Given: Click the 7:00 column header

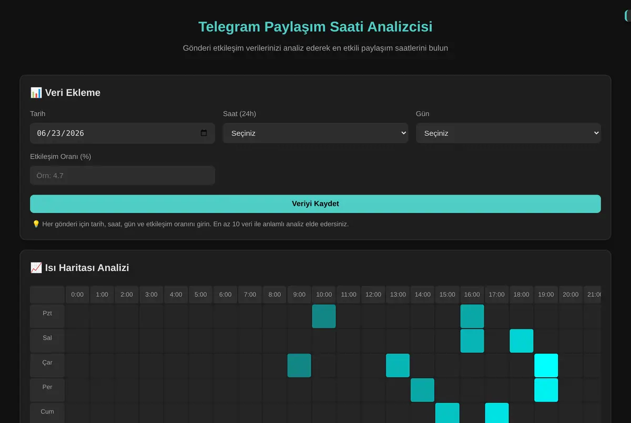Looking at the screenshot, I should coord(250,294).
